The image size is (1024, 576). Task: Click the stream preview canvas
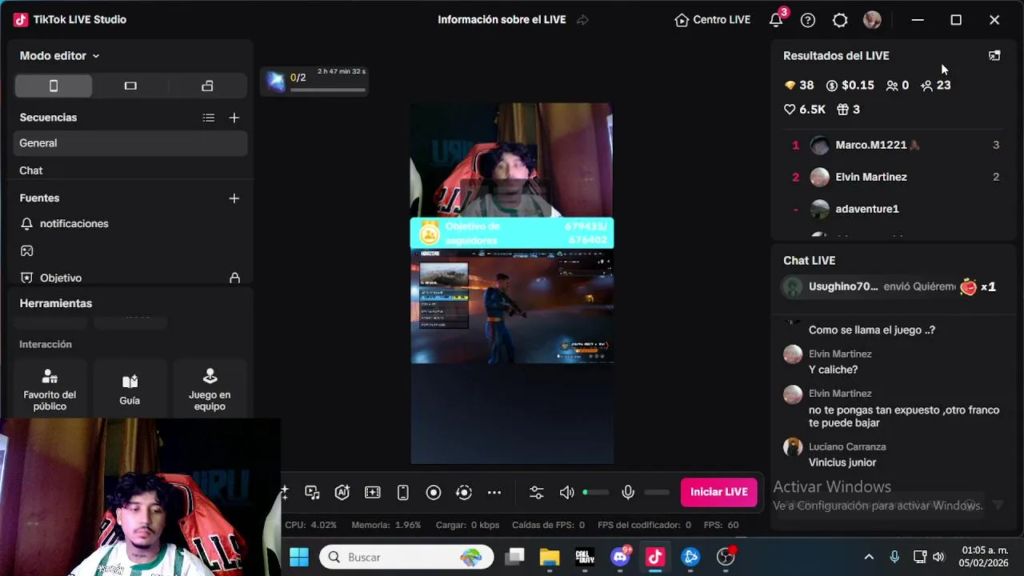tap(512, 284)
